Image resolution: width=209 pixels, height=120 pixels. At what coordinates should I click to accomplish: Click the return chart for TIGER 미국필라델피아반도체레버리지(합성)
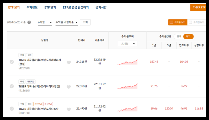tap(128, 62)
